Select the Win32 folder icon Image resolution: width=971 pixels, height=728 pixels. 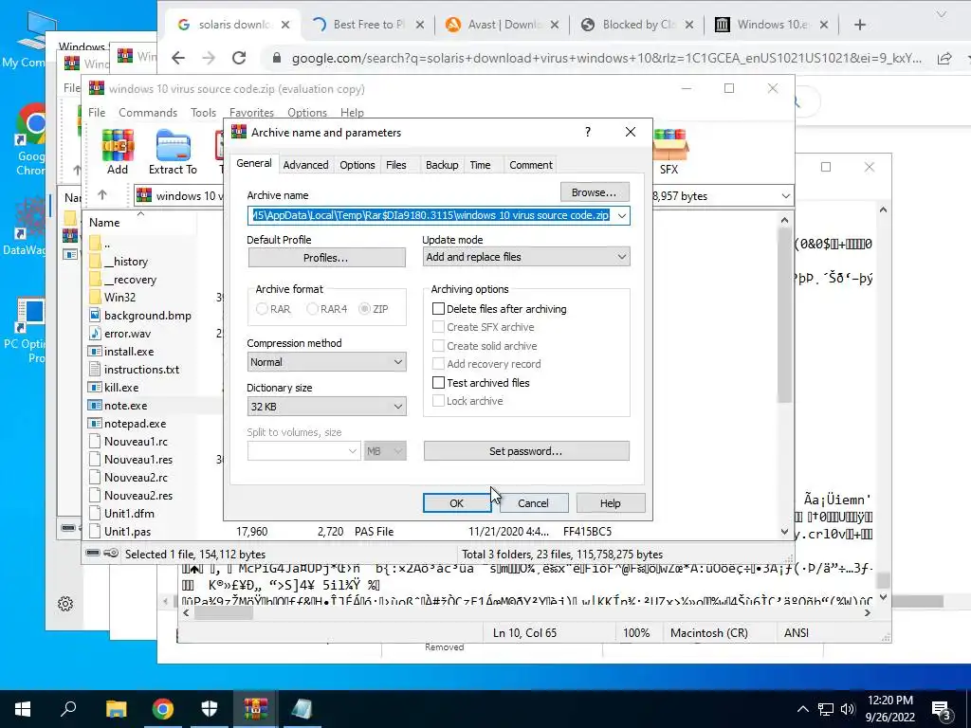click(95, 297)
